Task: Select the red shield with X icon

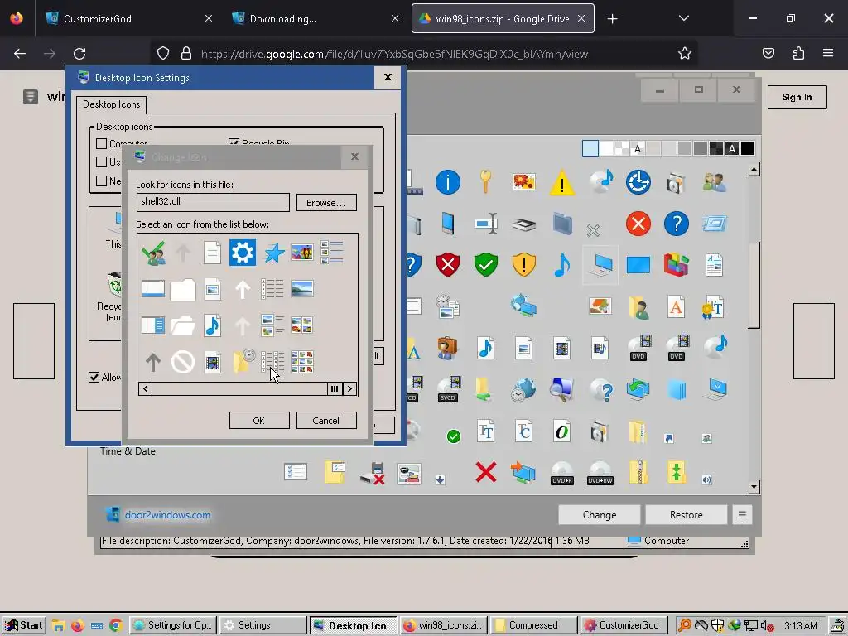Action: tap(448, 265)
